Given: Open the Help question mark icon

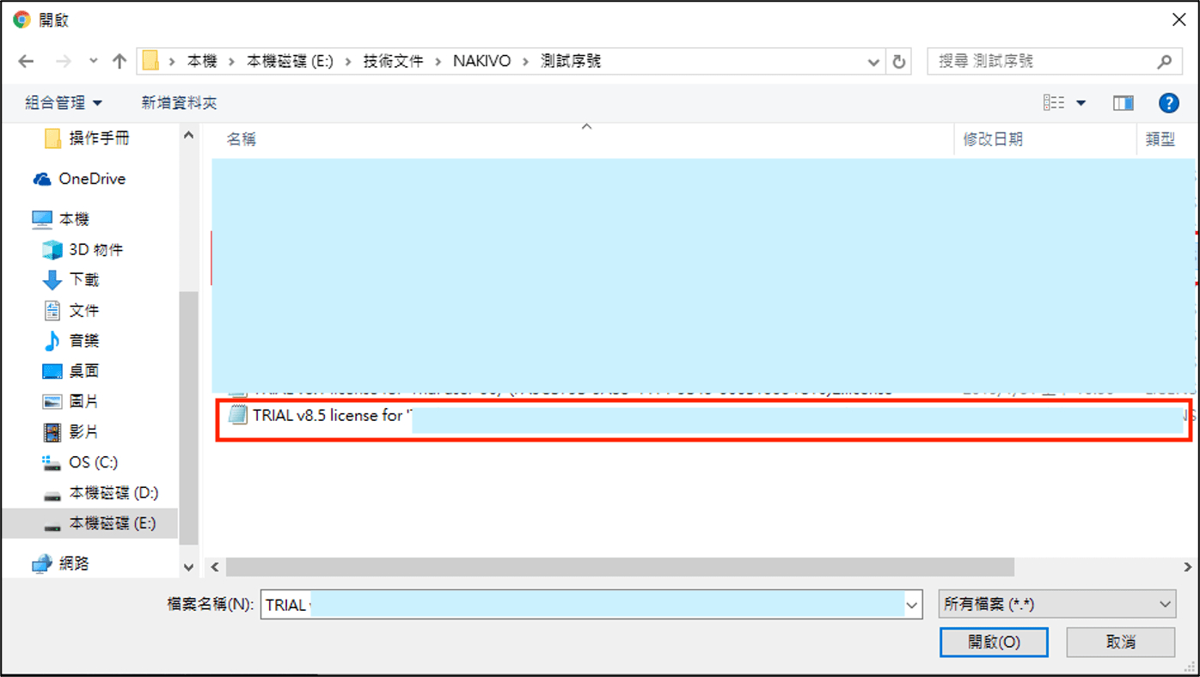Looking at the screenshot, I should pos(1168,103).
